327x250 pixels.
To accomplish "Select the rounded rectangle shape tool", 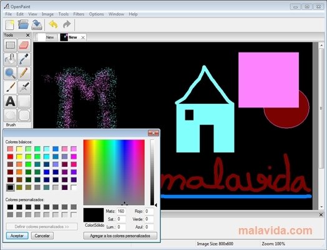I will [x=24, y=115].
